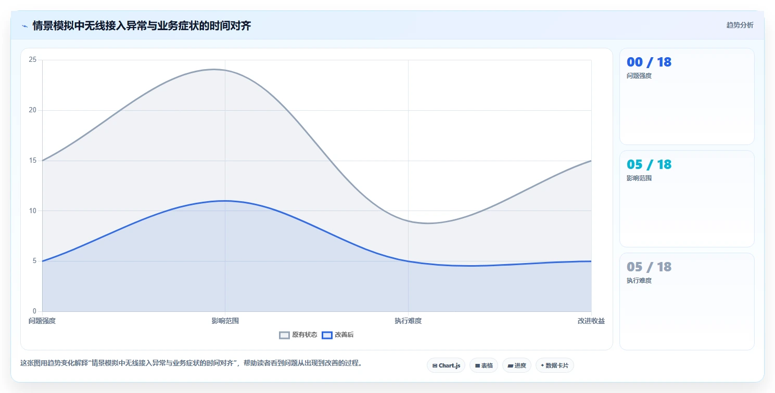Open the 趋势分析 label in header
This screenshot has width=775, height=393.
click(x=740, y=25)
